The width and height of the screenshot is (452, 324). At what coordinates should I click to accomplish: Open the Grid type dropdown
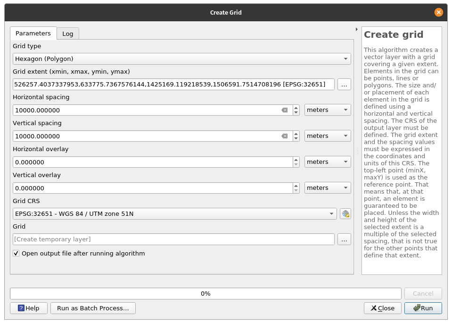coord(181,59)
